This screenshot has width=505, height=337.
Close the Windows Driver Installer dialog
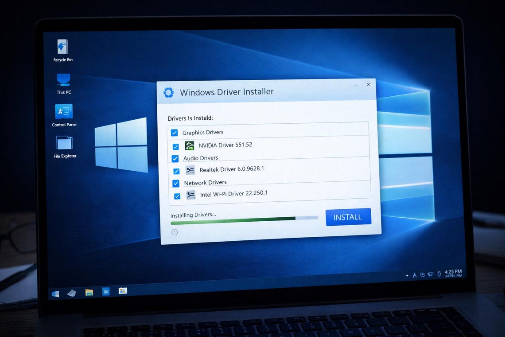tap(369, 84)
